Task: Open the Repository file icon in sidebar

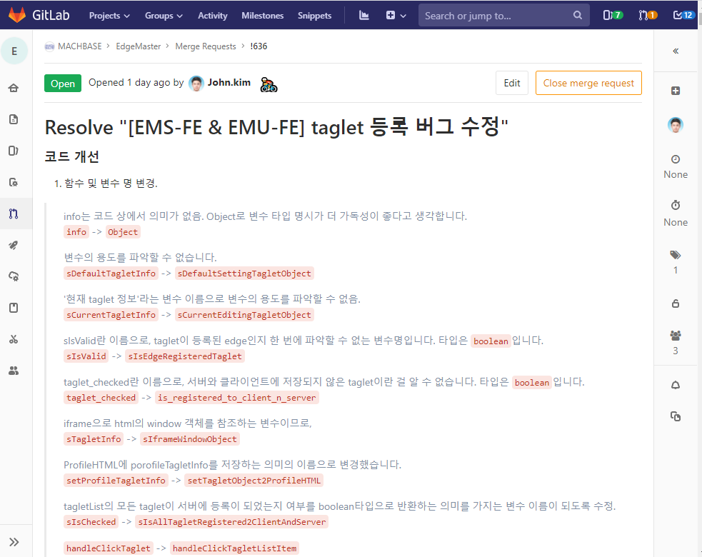Action: click(x=14, y=119)
